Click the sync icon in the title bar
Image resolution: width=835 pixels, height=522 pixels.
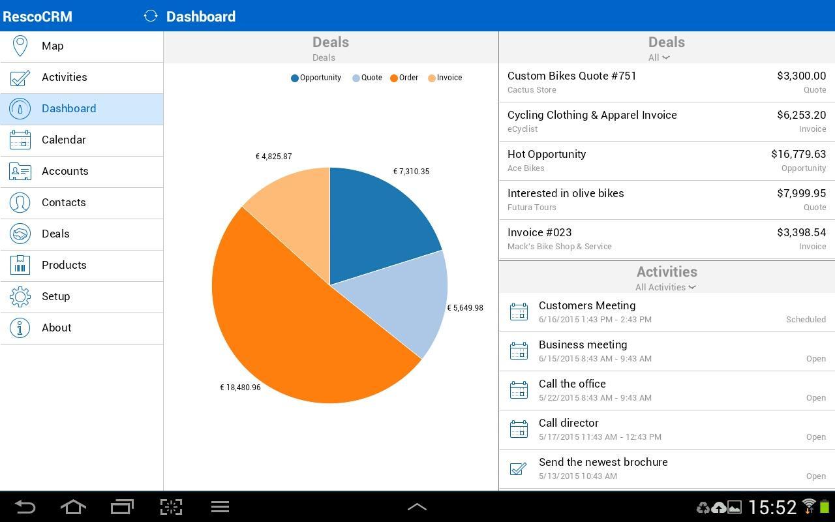click(x=150, y=16)
